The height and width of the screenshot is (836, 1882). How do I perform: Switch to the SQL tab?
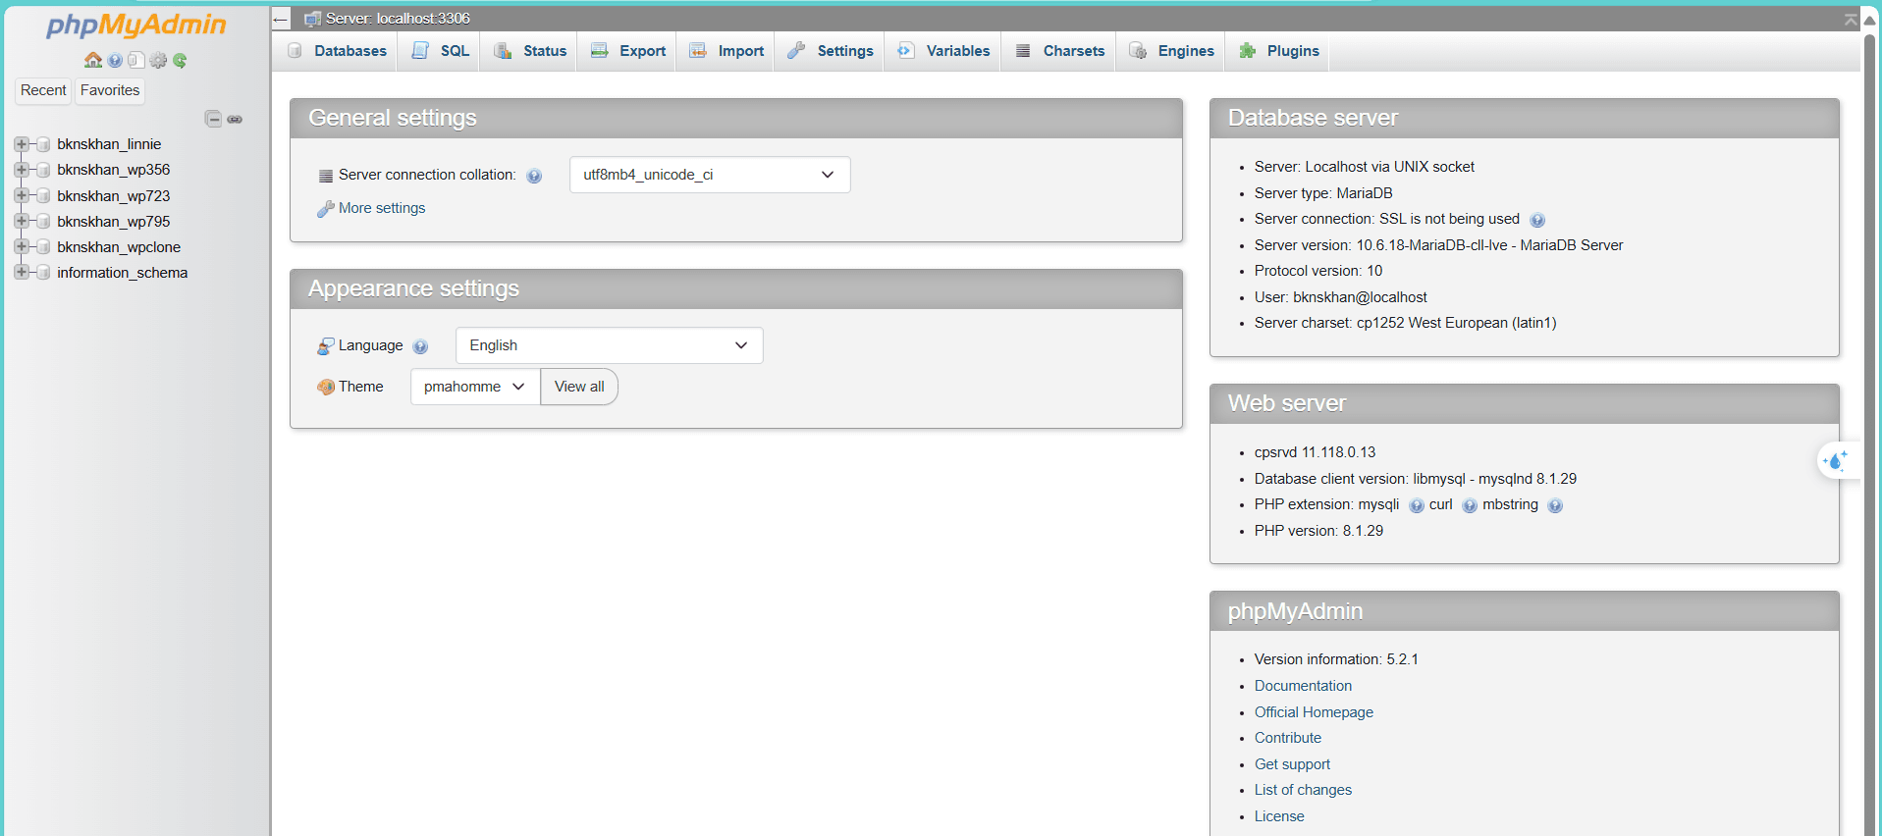(440, 51)
